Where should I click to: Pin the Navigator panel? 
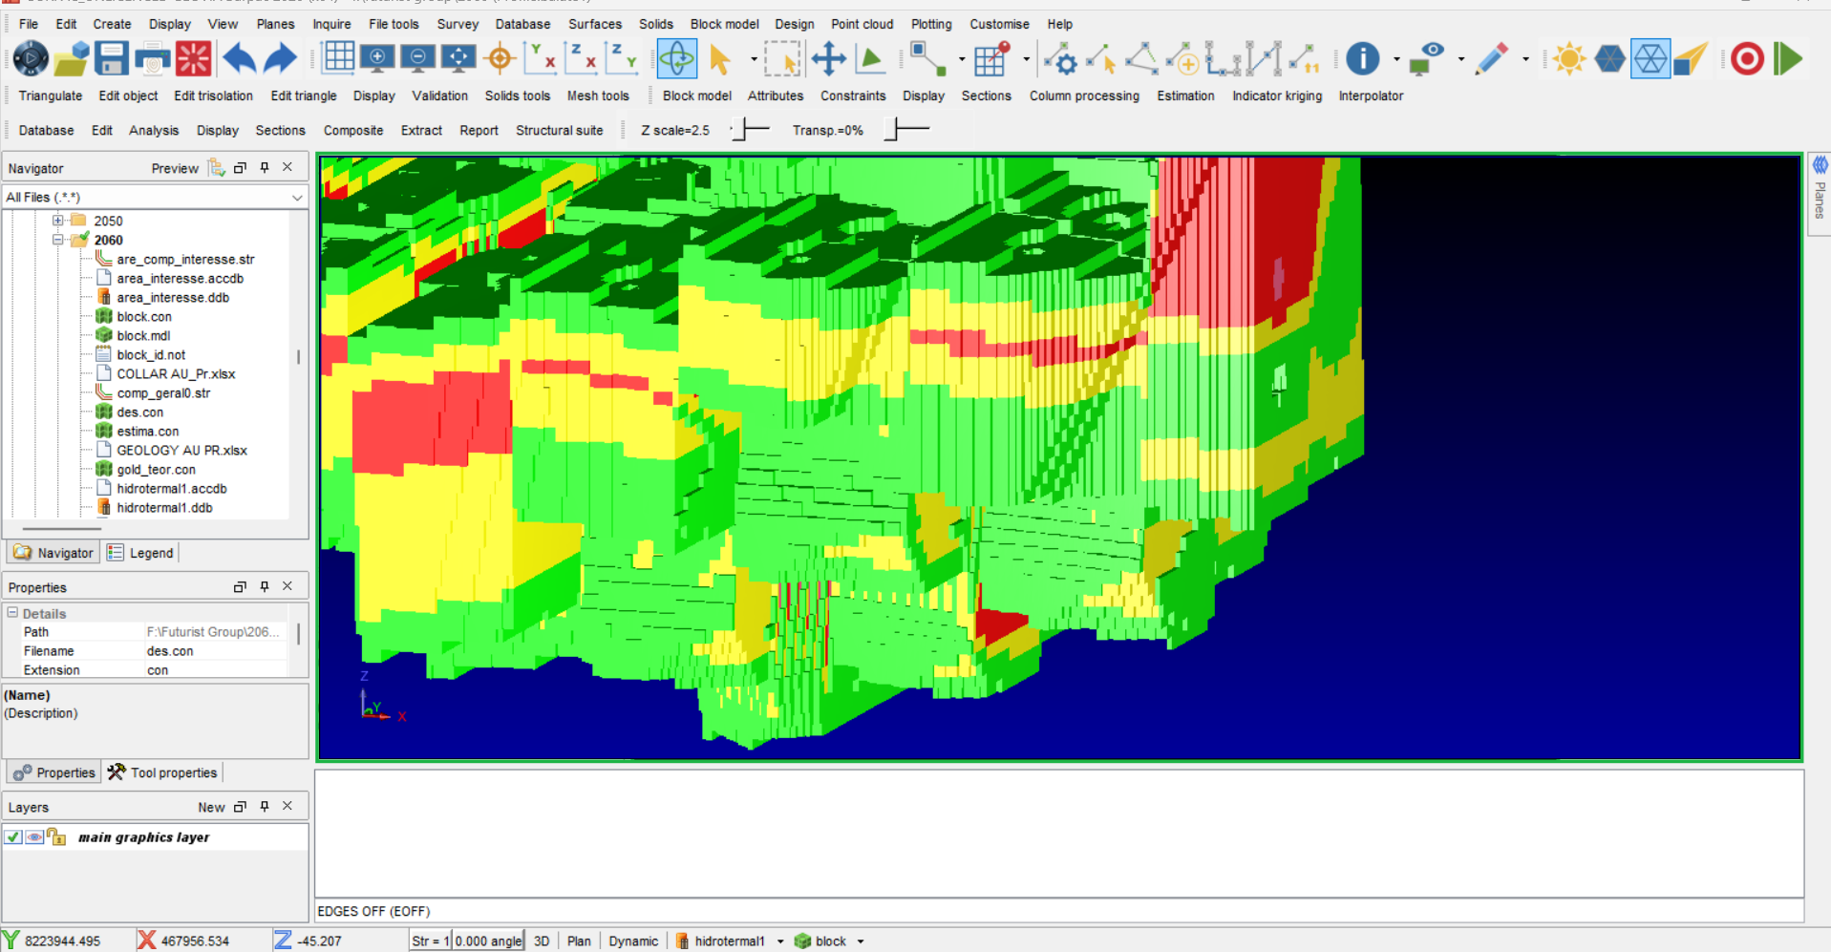point(265,167)
